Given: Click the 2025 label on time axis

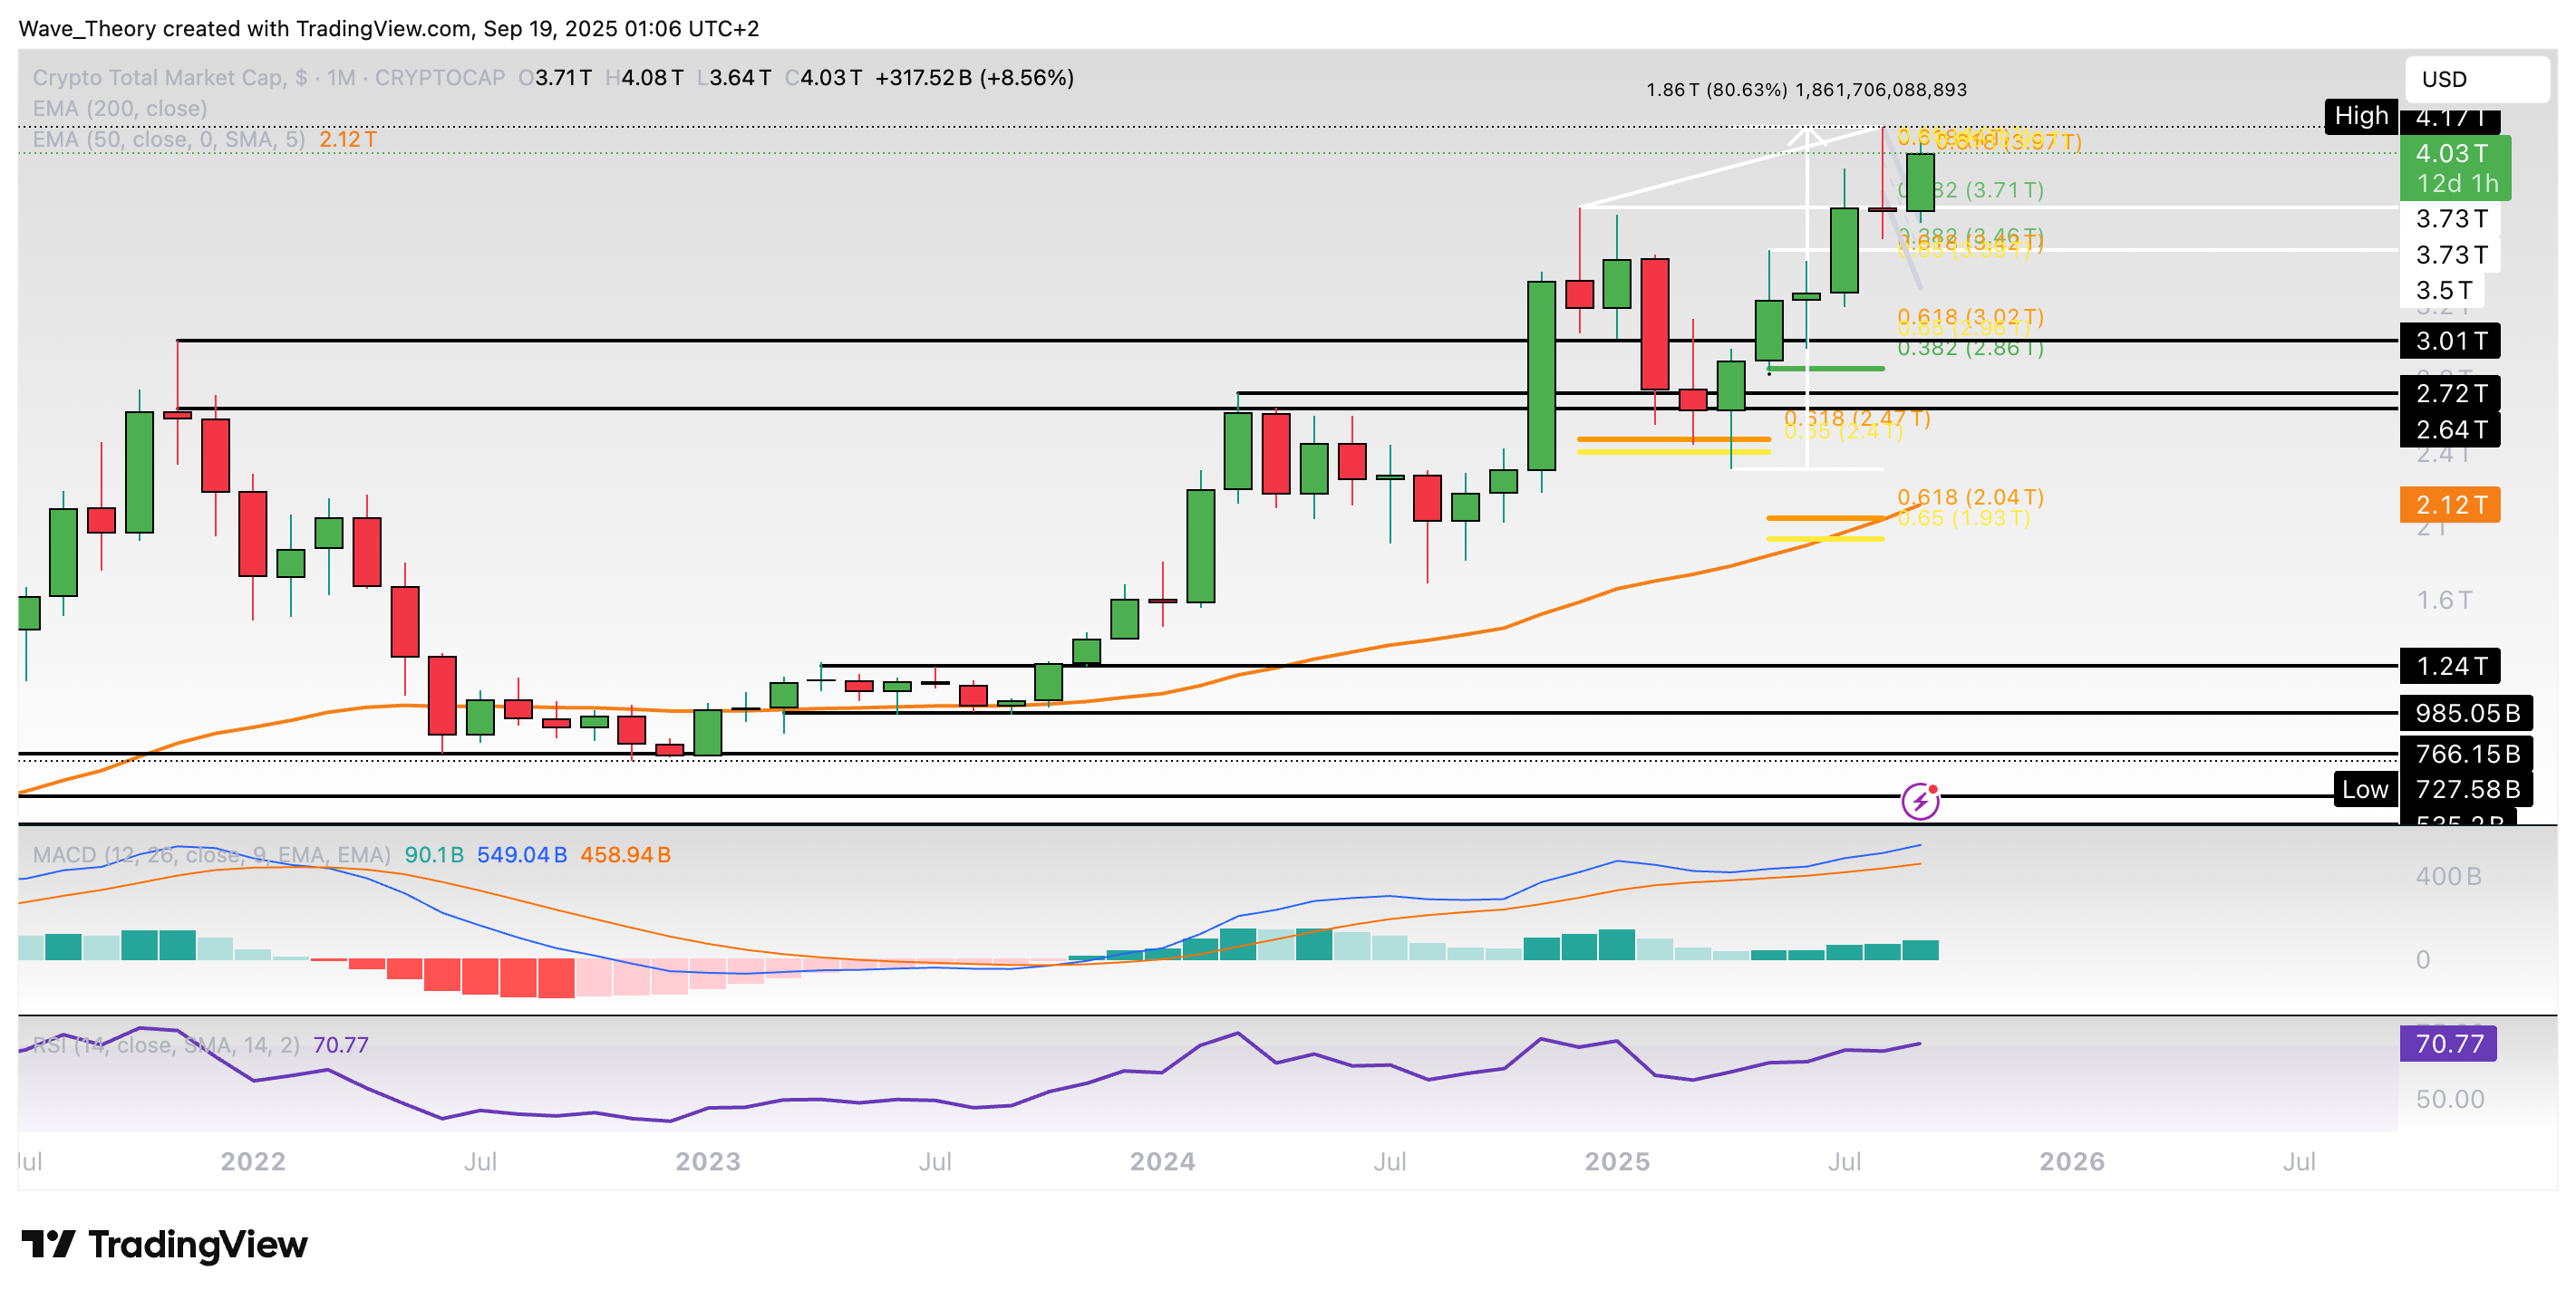Looking at the screenshot, I should tap(1617, 1161).
